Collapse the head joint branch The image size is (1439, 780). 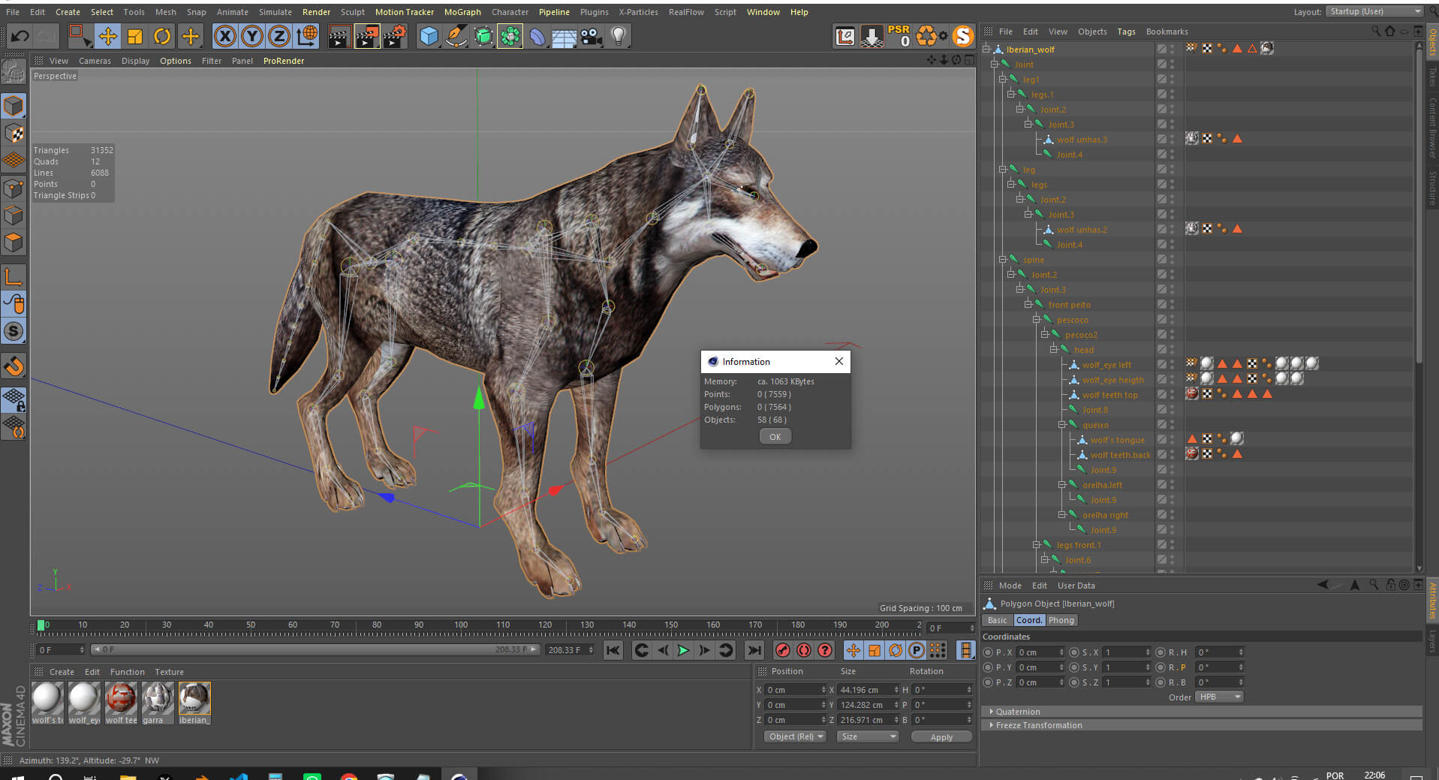[1054, 349]
